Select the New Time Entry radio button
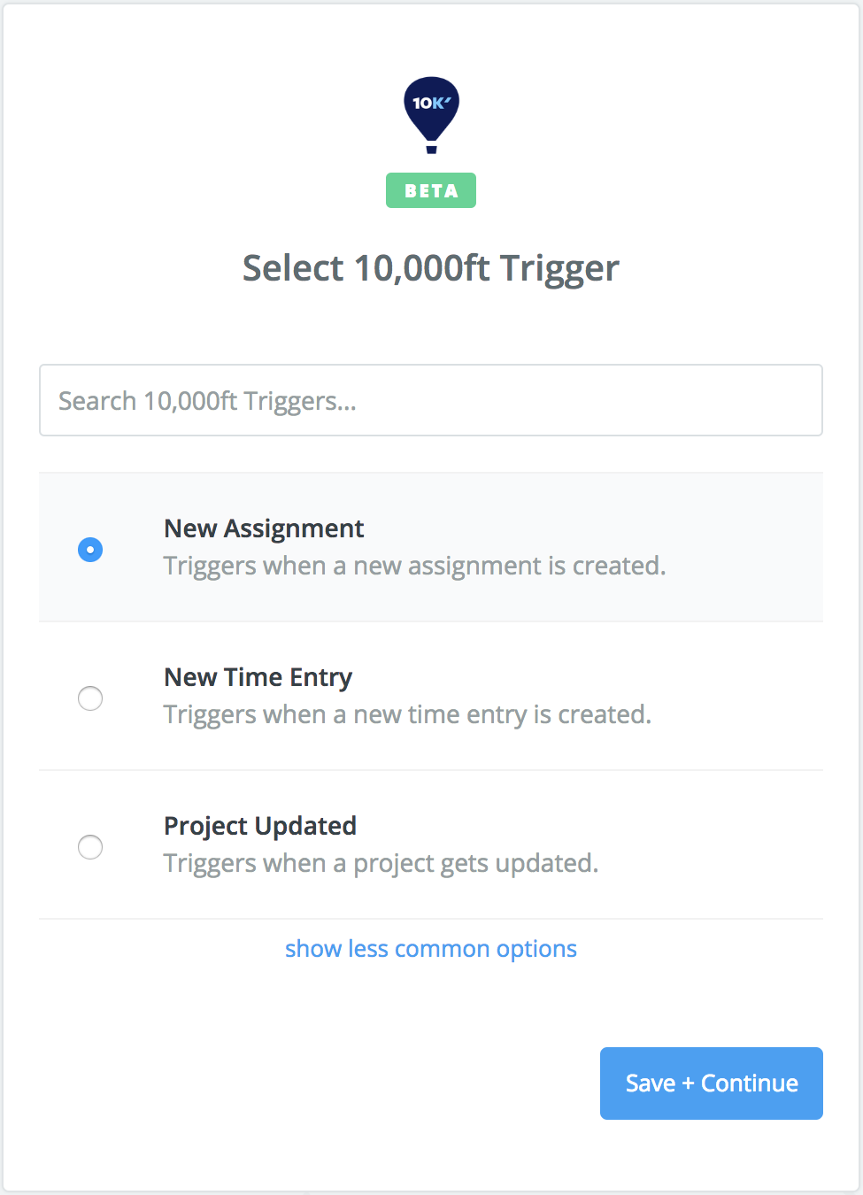Image resolution: width=863 pixels, height=1195 pixels. (90, 698)
